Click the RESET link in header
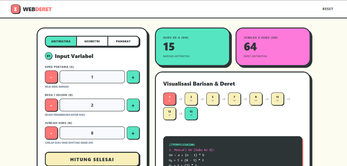Viewport: 347px width, 166px height. pos(328,9)
